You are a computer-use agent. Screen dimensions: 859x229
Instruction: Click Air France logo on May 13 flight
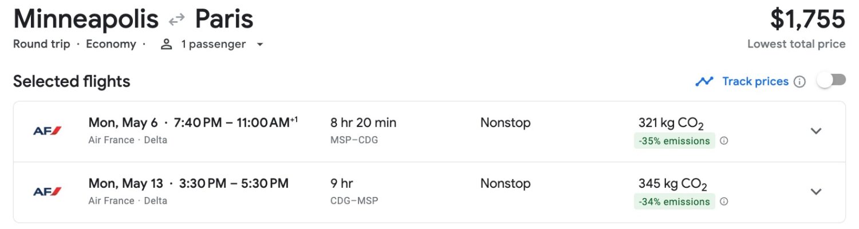47,192
